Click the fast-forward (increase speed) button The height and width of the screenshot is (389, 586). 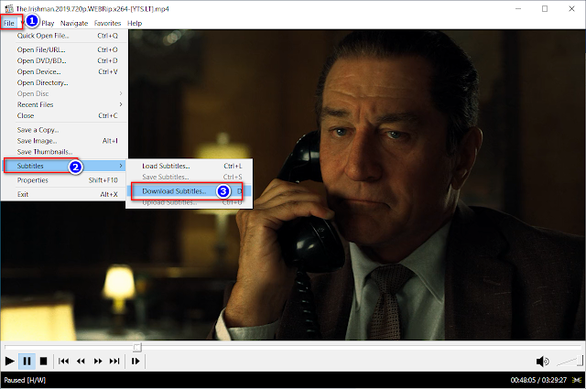click(98, 361)
